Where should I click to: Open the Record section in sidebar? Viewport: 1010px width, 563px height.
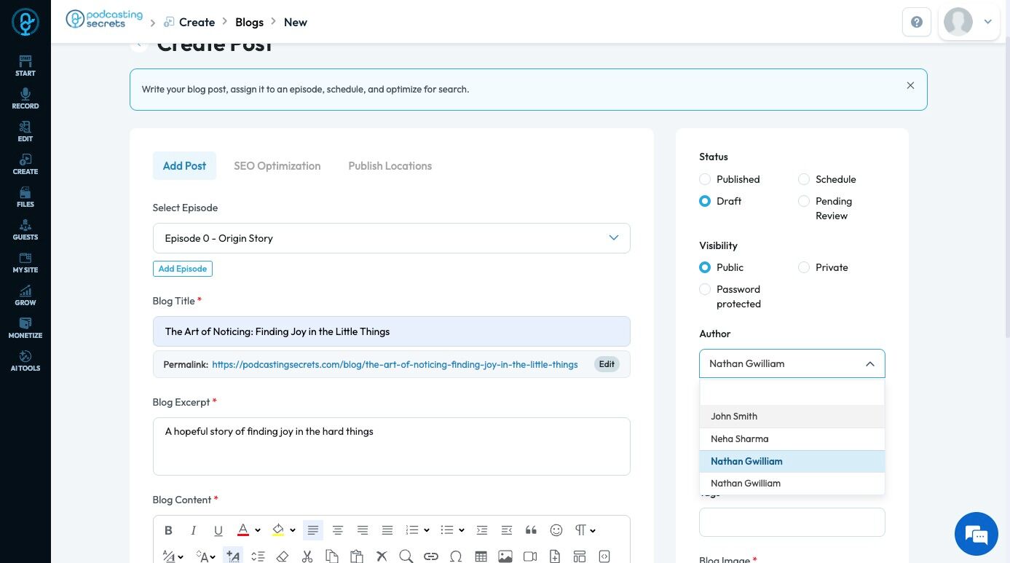25,98
